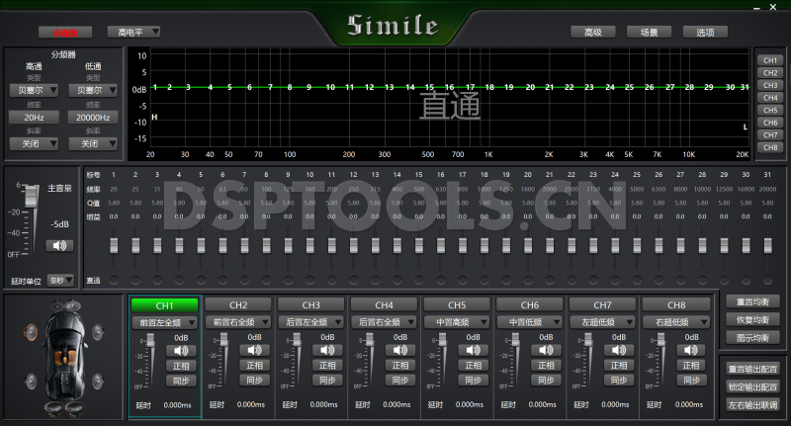The width and height of the screenshot is (791, 426).
Task: Click the 锁定输出配置 lock output button
Action: click(x=752, y=386)
